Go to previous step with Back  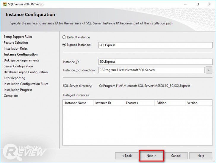[127, 156]
